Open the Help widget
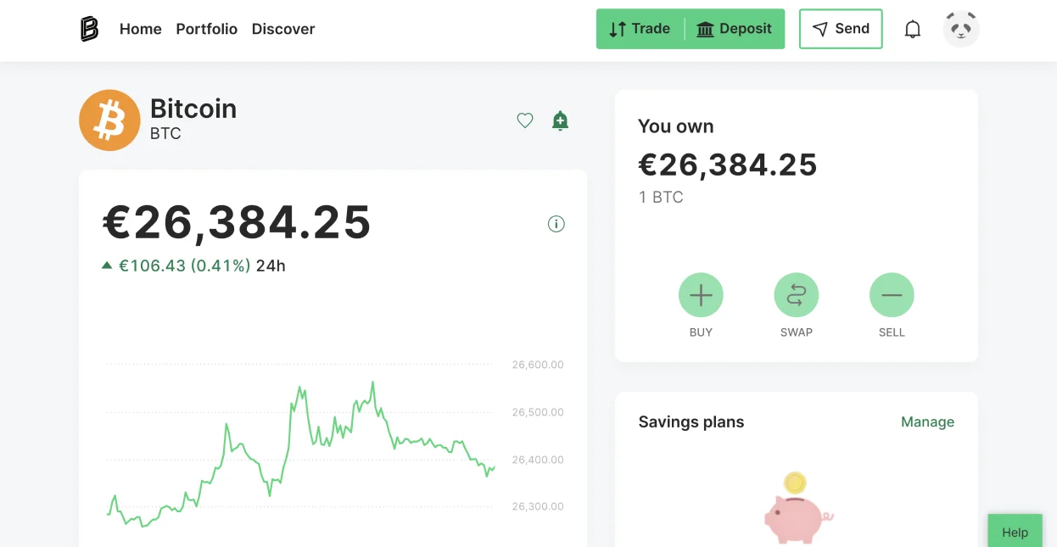The height and width of the screenshot is (547, 1057). click(x=1015, y=532)
